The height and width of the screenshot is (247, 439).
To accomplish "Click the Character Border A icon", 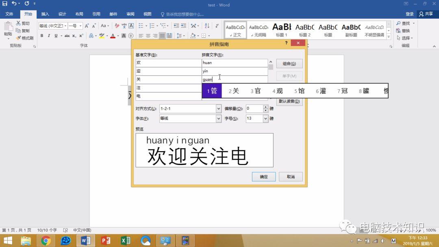I will pos(131,26).
